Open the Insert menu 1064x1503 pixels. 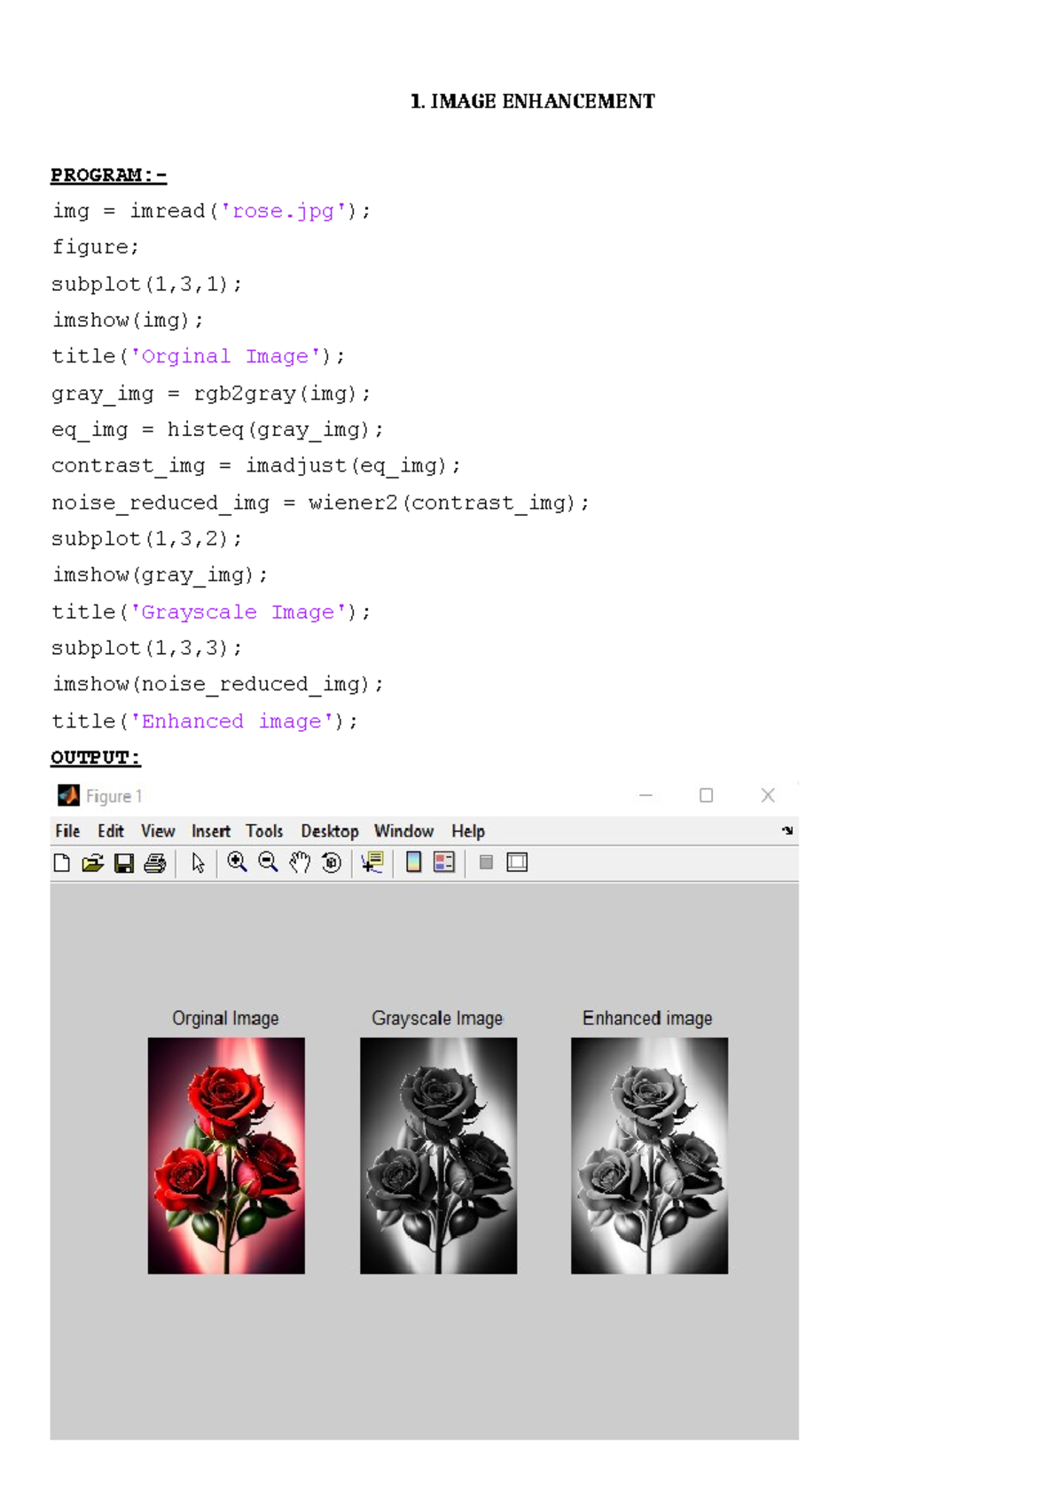[211, 831]
